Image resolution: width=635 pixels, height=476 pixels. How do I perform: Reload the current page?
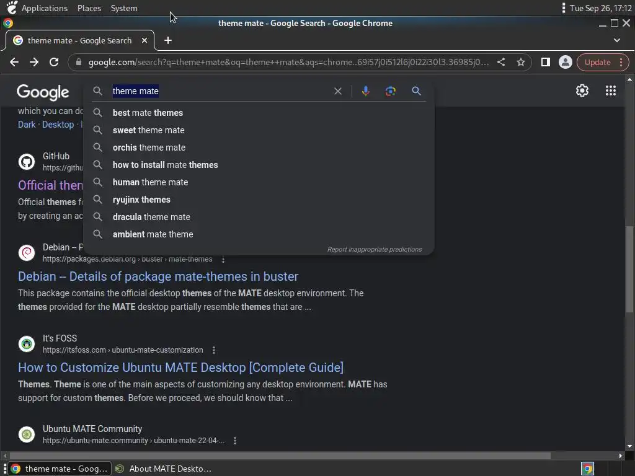(x=54, y=62)
